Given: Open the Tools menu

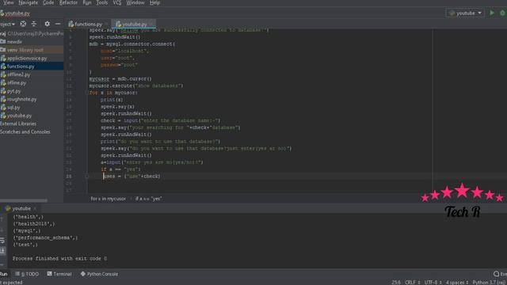Looking at the screenshot, I should (102, 2).
